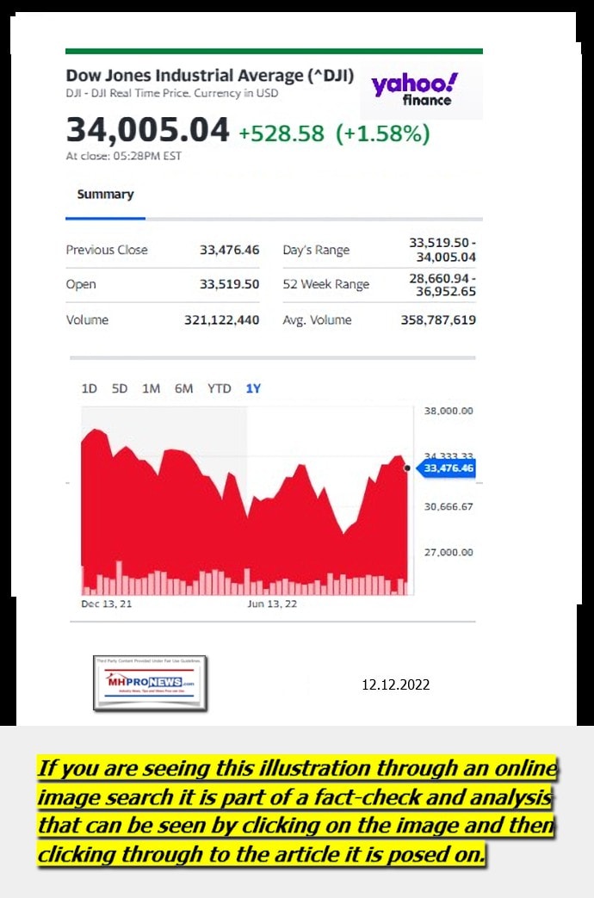The height and width of the screenshot is (898, 594).
Task: Click the 27,000.00 axis label
Action: tap(449, 552)
